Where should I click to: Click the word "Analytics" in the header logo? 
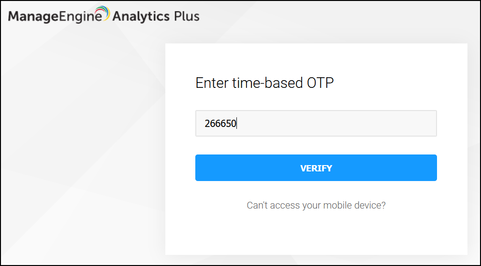[141, 17]
